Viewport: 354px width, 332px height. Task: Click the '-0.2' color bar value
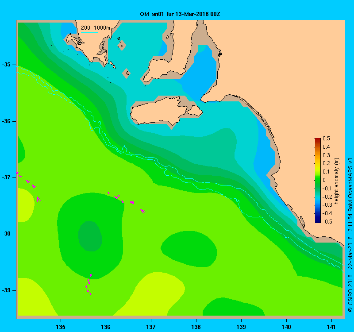click(x=327, y=197)
